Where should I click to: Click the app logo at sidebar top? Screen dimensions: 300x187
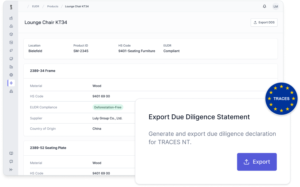coord(11,7)
